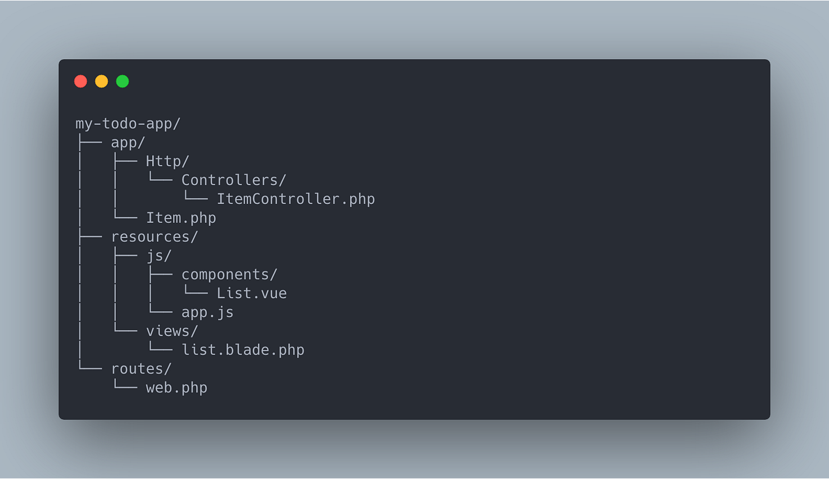Expand the resources/ directory

click(155, 237)
